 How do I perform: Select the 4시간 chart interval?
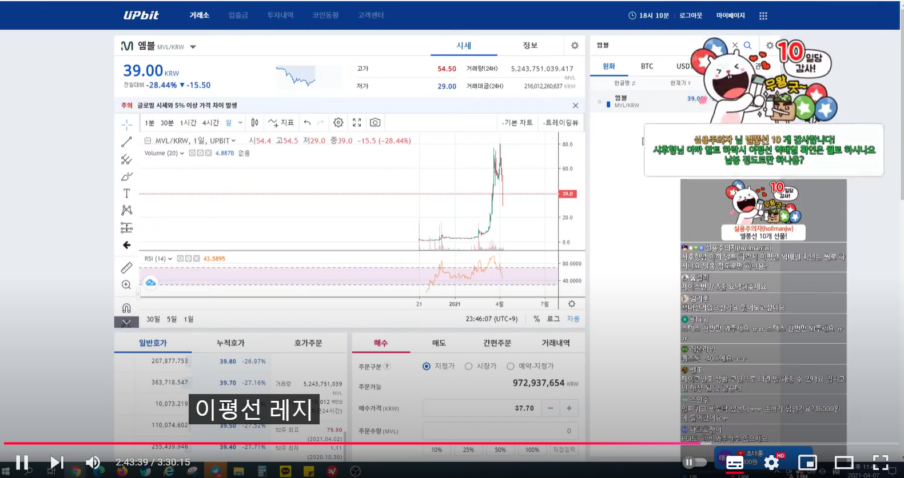tap(210, 123)
